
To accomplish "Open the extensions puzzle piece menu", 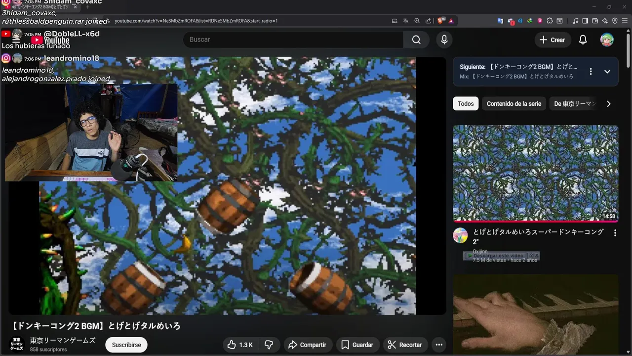I will click(550, 21).
